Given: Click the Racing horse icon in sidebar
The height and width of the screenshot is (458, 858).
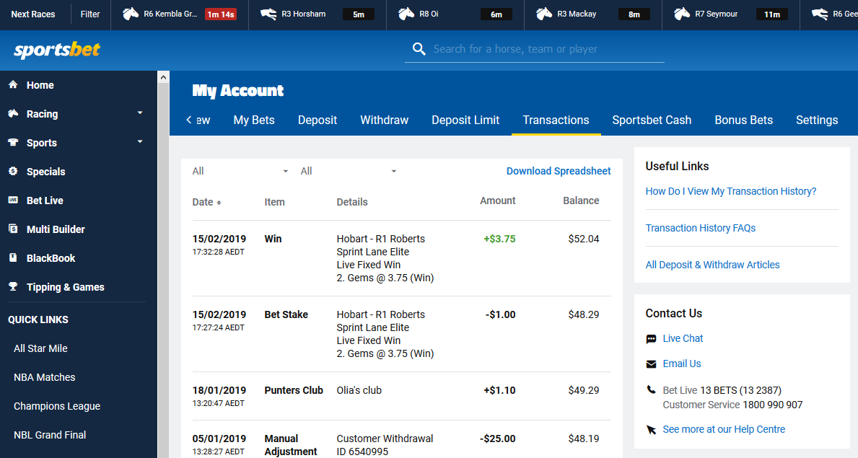Looking at the screenshot, I should coord(13,113).
